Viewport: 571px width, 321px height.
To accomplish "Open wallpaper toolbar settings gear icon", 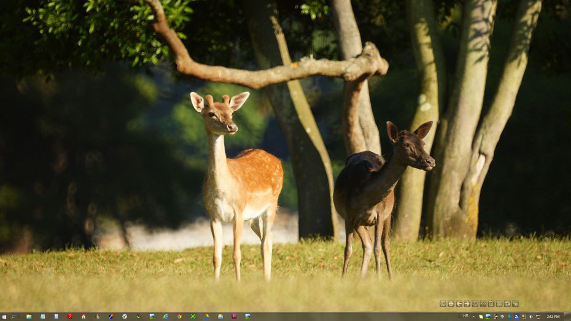I will tap(516, 304).
